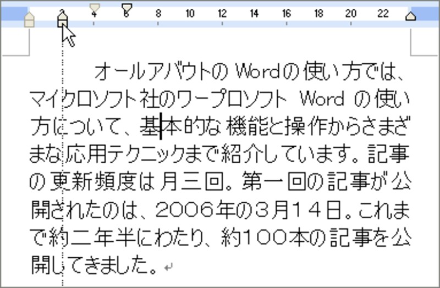
Task: Click the 20 mark on the ruler
Action: point(351,13)
